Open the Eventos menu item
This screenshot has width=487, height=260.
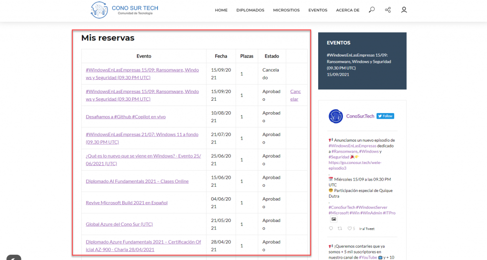pos(318,10)
